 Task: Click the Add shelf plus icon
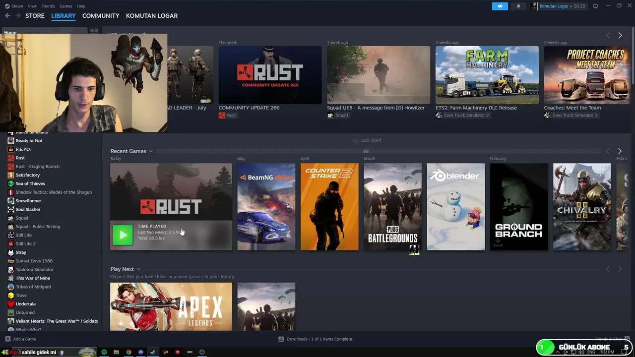(x=355, y=140)
